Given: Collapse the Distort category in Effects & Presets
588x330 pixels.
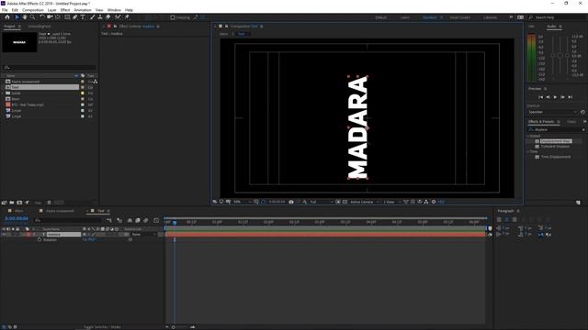Looking at the screenshot, I should [x=528, y=136].
